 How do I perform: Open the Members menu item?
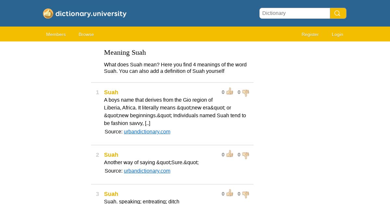coord(56,34)
